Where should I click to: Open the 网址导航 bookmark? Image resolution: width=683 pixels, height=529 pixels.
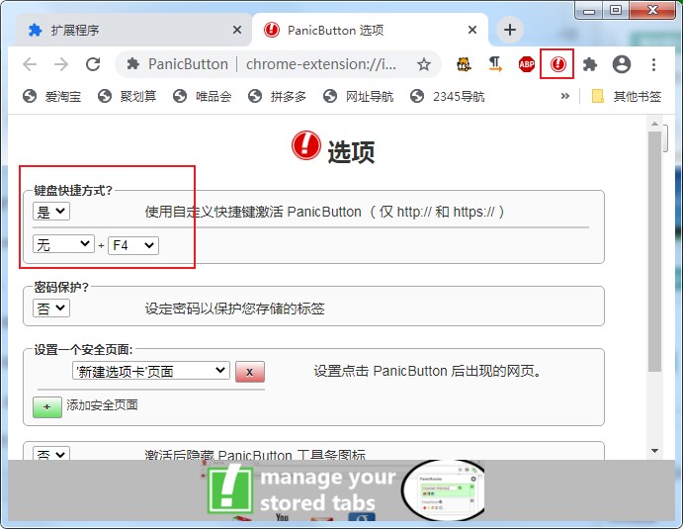pyautogui.click(x=358, y=96)
